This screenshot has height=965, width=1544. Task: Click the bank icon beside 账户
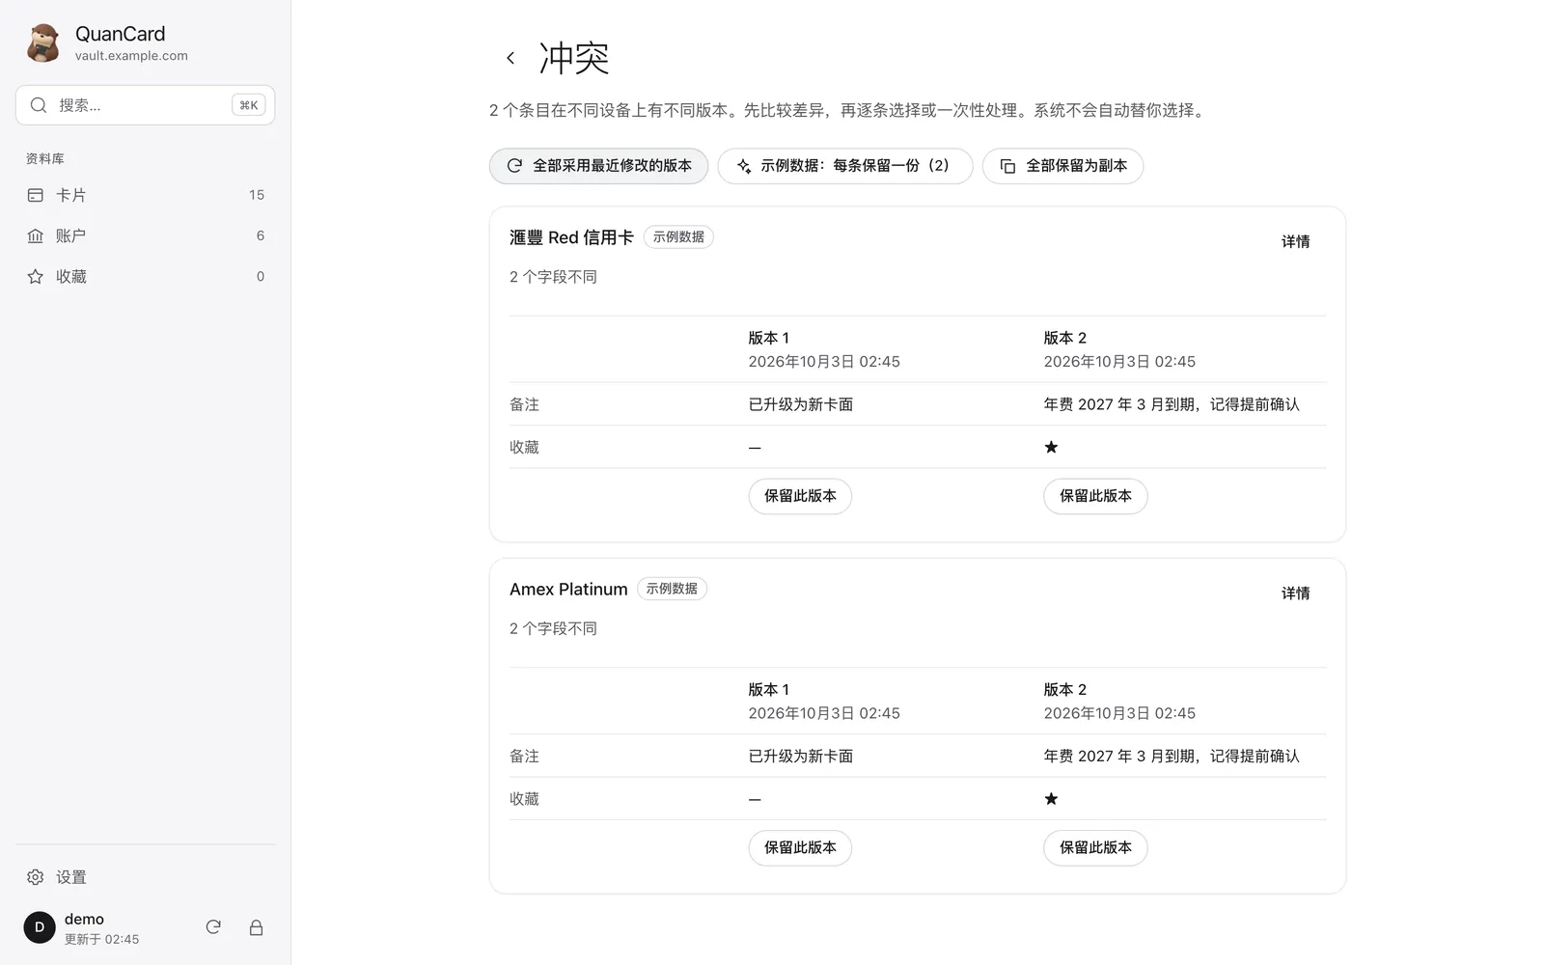point(36,235)
